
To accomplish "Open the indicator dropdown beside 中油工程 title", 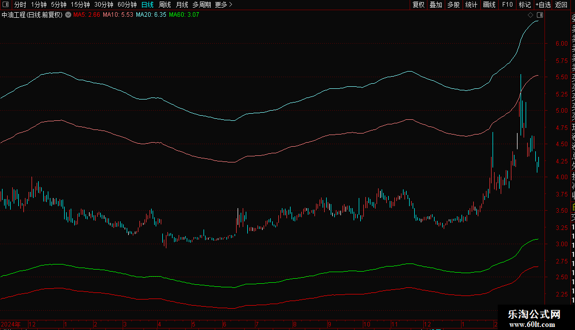I will (68, 15).
